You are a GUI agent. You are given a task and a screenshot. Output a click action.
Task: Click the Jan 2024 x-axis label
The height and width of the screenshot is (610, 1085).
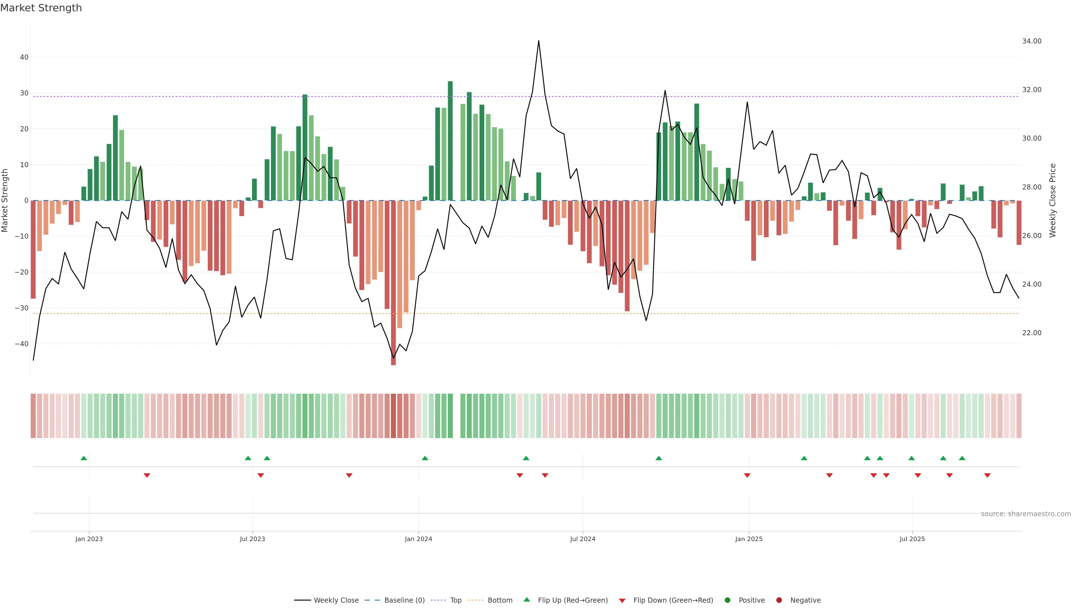pos(418,539)
